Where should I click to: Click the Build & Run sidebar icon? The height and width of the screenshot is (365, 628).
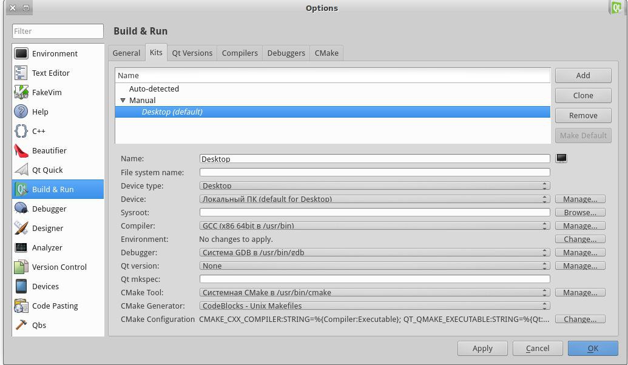tap(21, 189)
